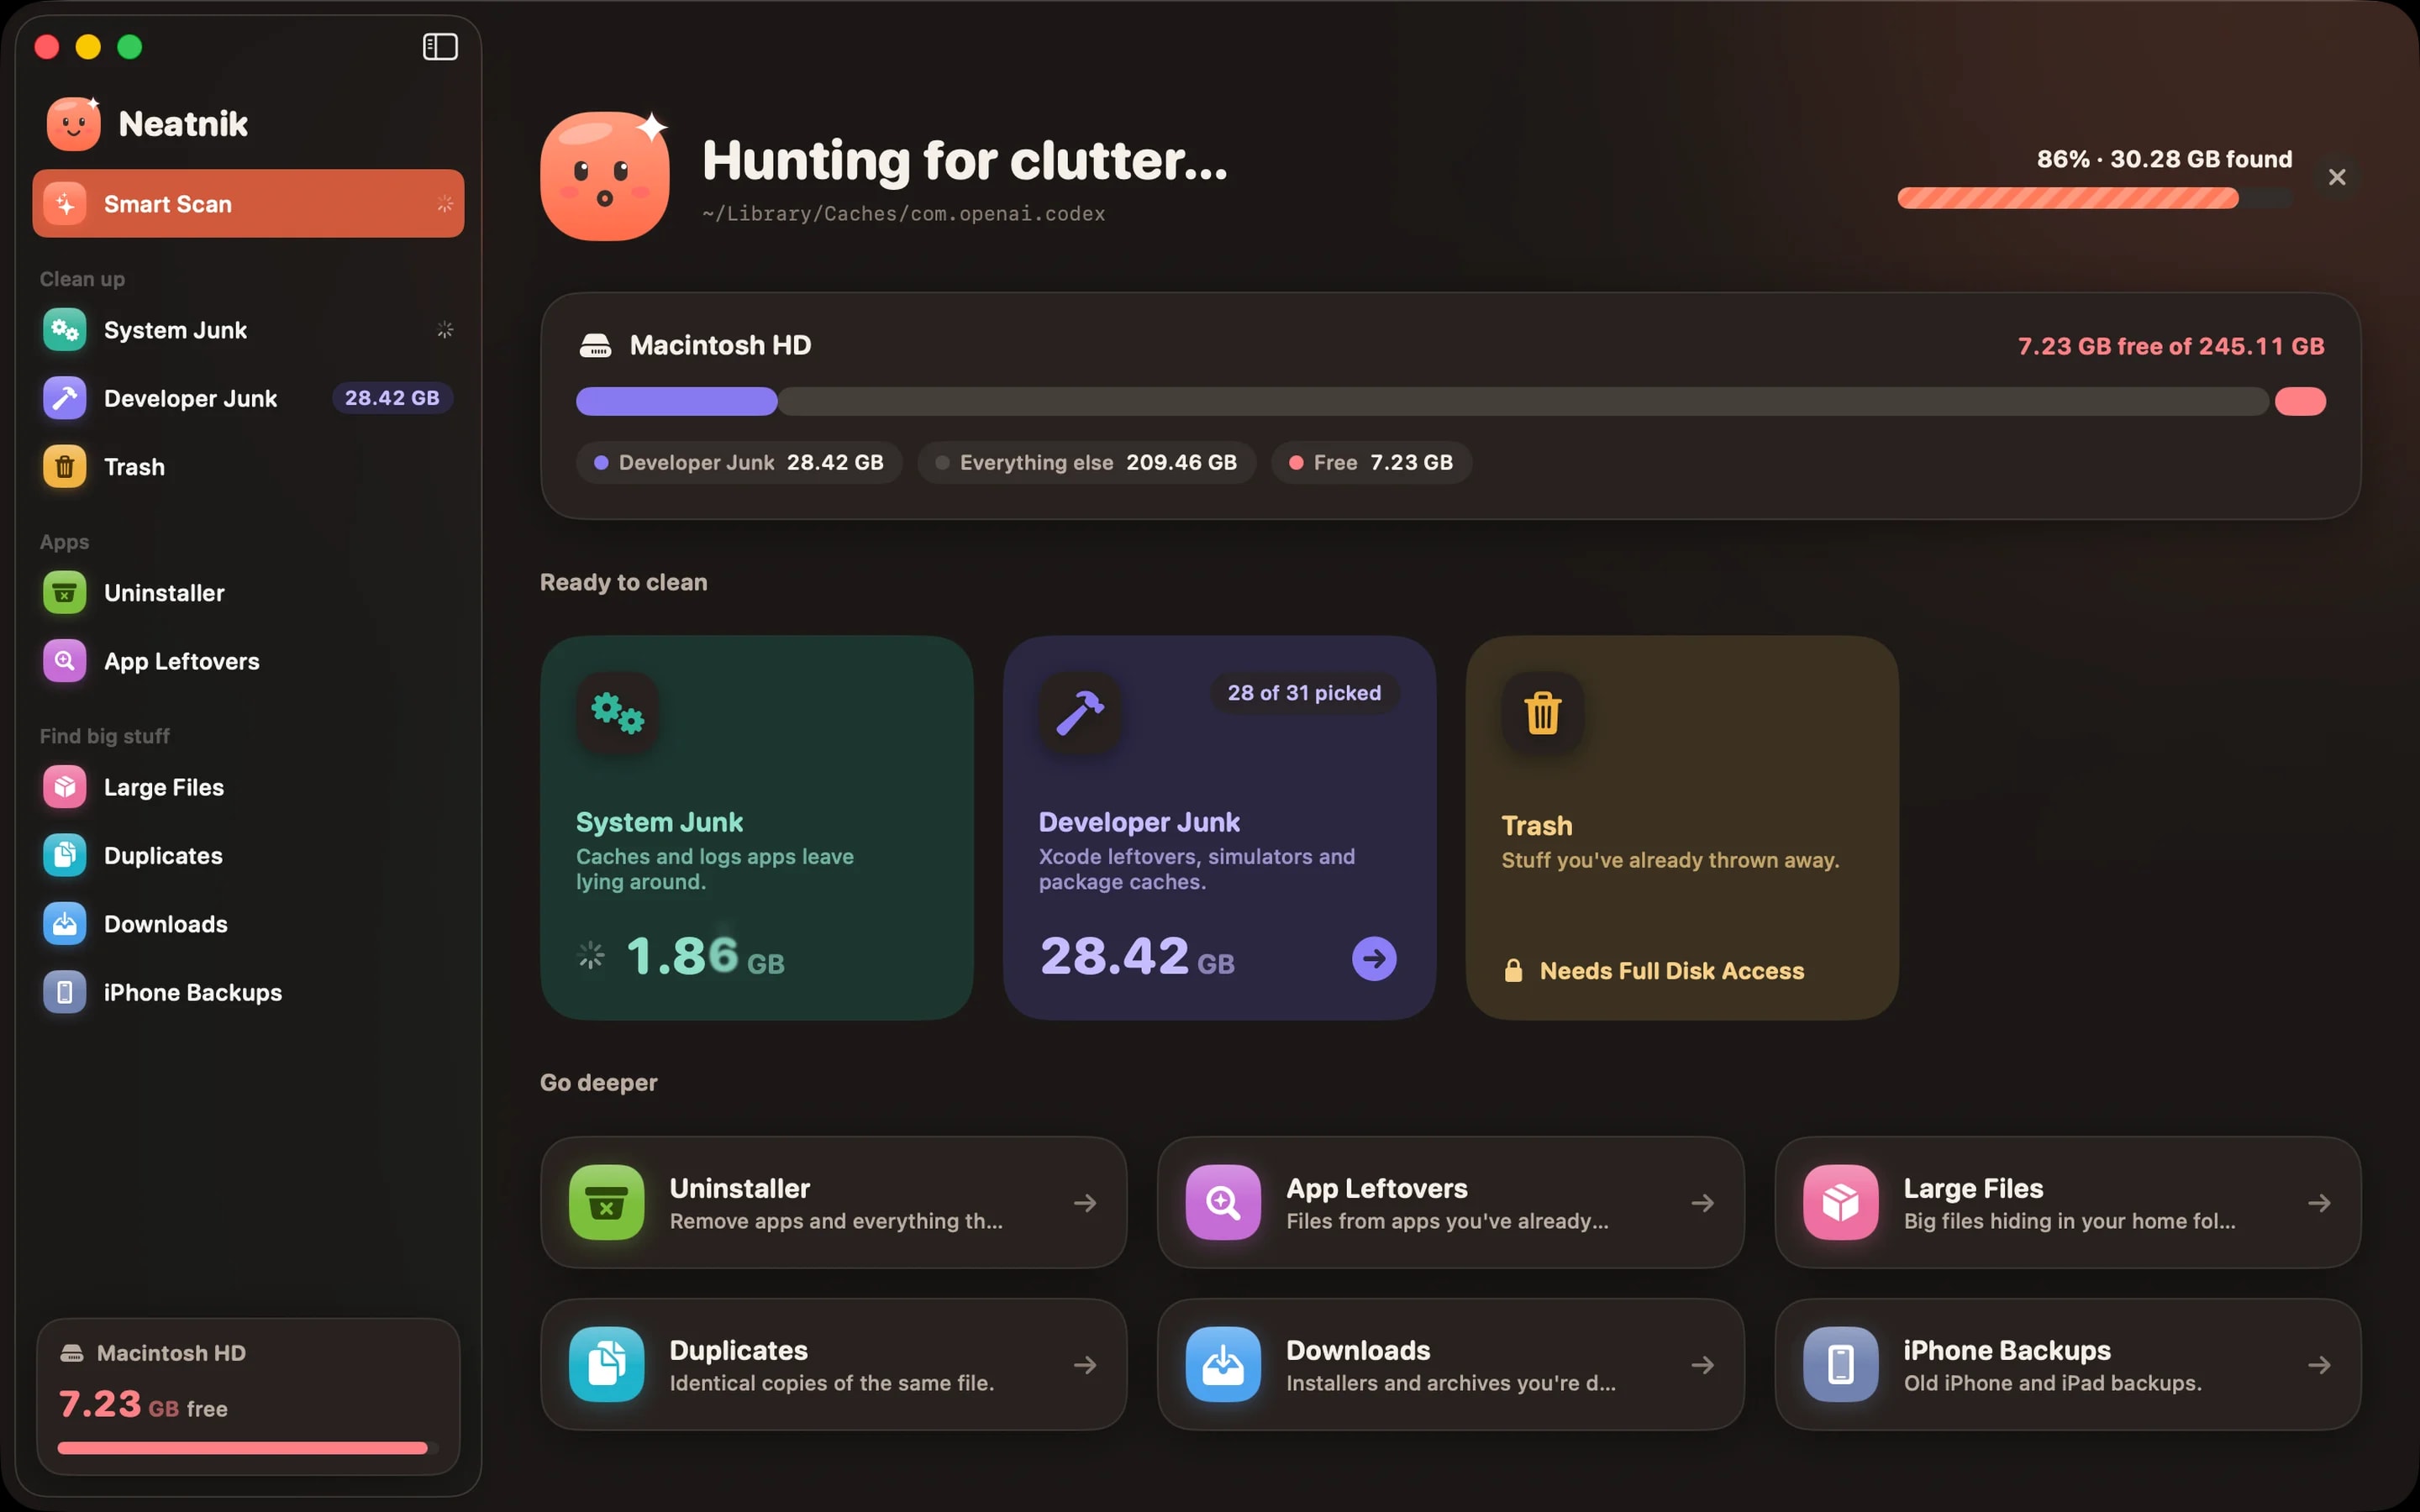Viewport: 2420px width, 1512px height.
Task: Click the 1.86 GB System Junk size value
Action: click(705, 956)
